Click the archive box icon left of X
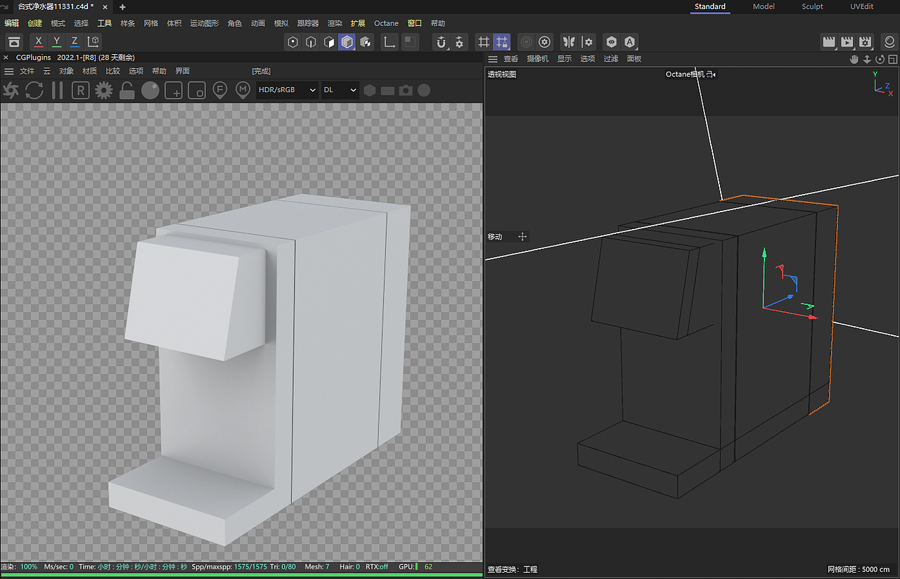 (14, 42)
